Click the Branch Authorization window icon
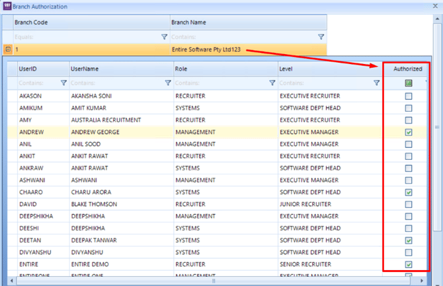The width and height of the screenshot is (443, 286). (7, 6)
